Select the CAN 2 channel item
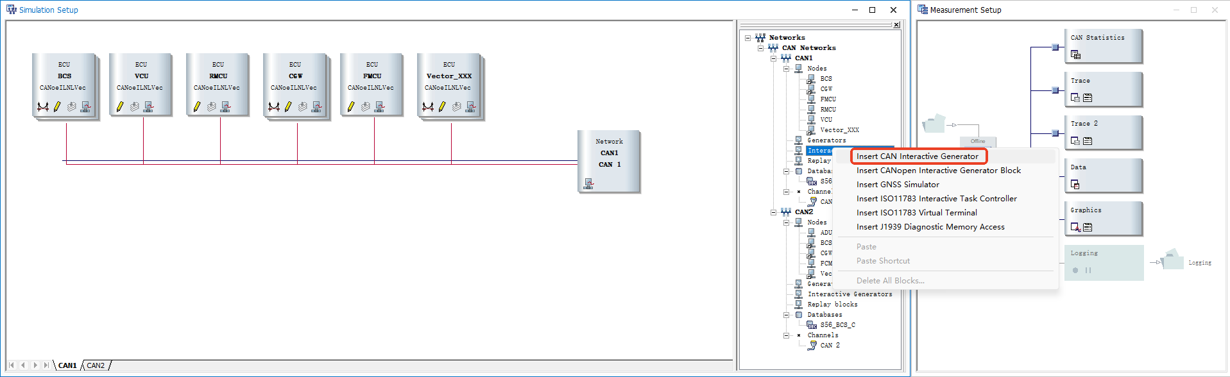Screen dimensions: 1230x377 point(830,346)
